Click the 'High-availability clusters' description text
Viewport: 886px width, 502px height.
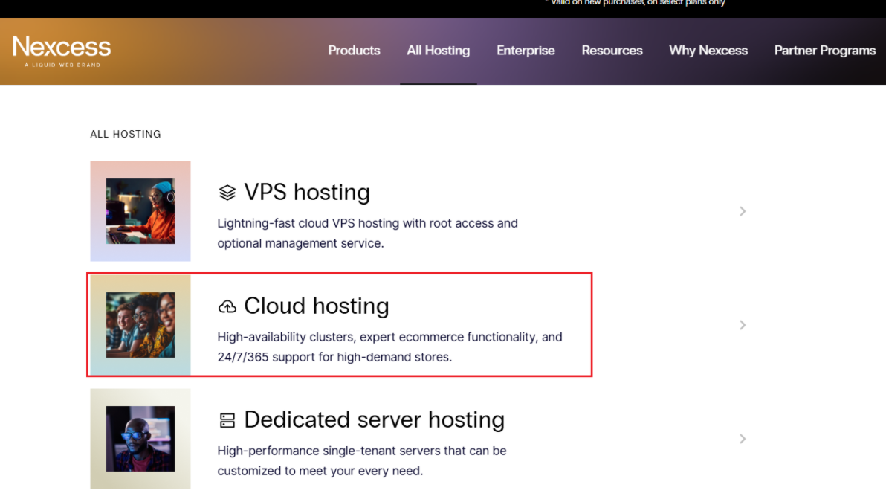(390, 347)
